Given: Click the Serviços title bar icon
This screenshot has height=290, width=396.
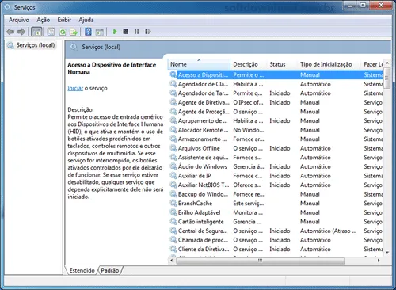Looking at the screenshot, I should pos(8,7).
